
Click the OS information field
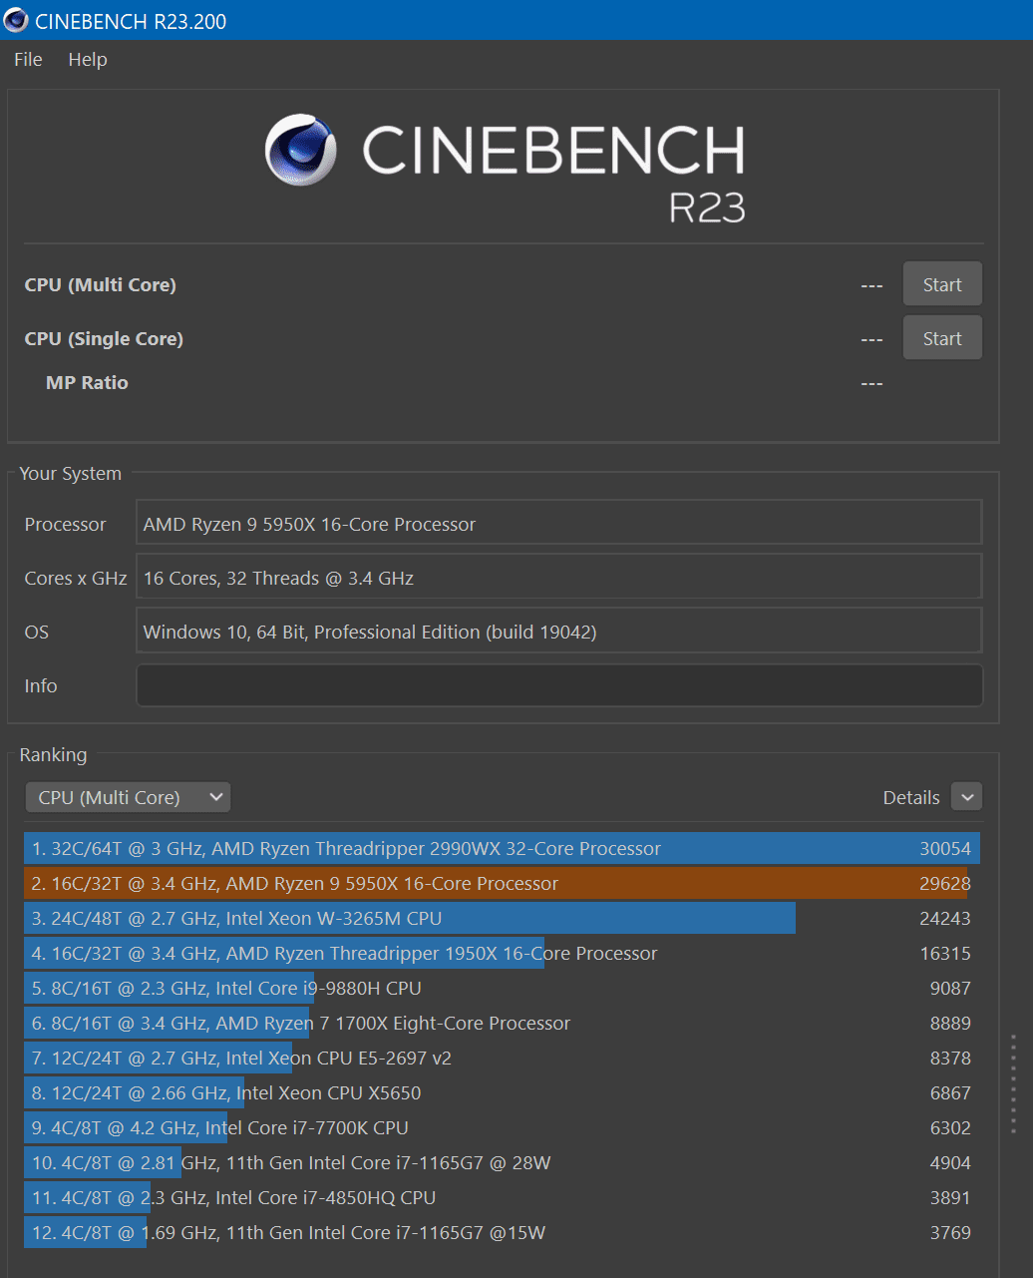point(558,632)
